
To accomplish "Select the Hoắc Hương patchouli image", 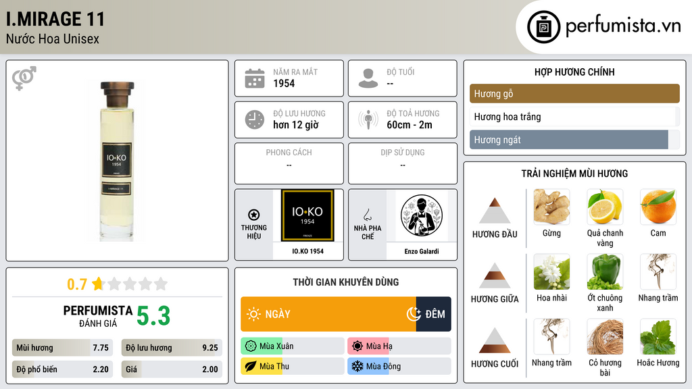I will click(658, 336).
